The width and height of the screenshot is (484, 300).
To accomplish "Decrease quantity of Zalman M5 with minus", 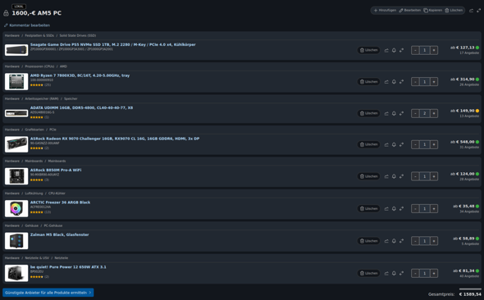I will pyautogui.click(x=415, y=241).
